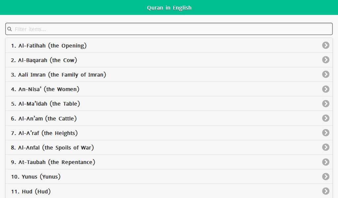Go to 8. Al-Anfal (the Spoils of War)
This screenshot has width=338, height=198.
point(52,148)
